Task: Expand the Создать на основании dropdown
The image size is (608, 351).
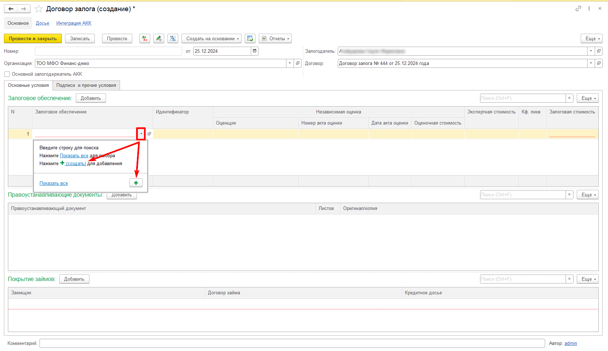Action: (211, 38)
